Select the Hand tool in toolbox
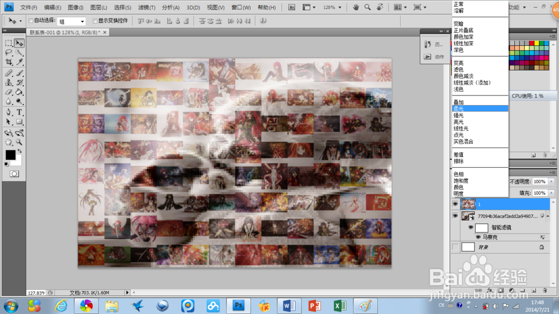Viewport: 559px width, 314px height. (x=8, y=142)
